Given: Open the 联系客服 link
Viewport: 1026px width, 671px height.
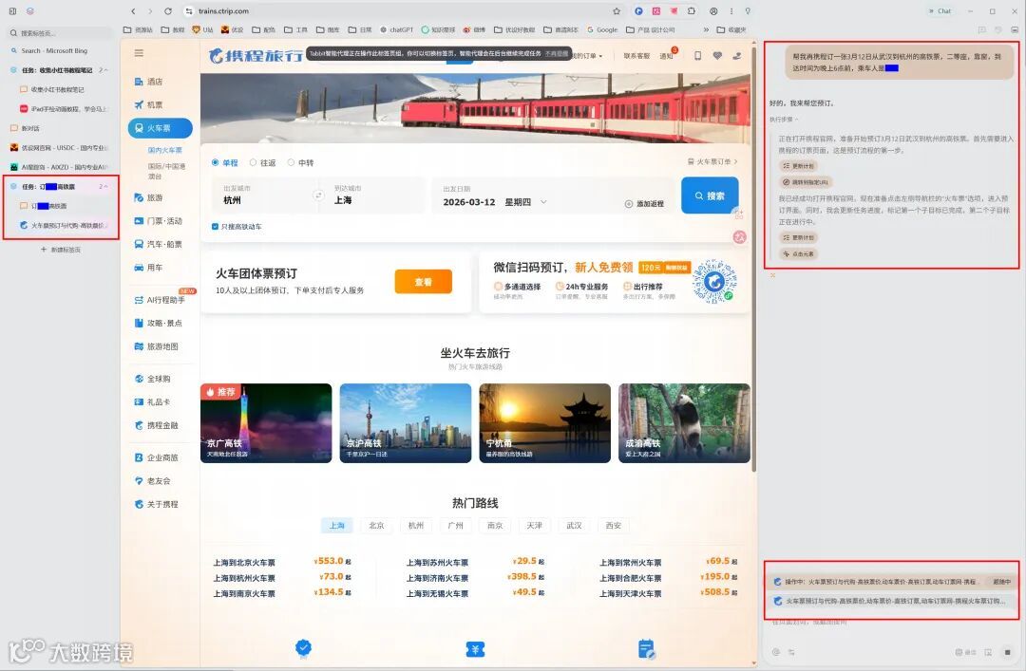Looking at the screenshot, I should [636, 56].
